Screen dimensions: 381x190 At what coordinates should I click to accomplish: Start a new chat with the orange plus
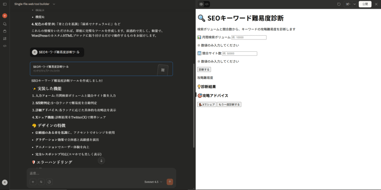(x=4, y=16)
